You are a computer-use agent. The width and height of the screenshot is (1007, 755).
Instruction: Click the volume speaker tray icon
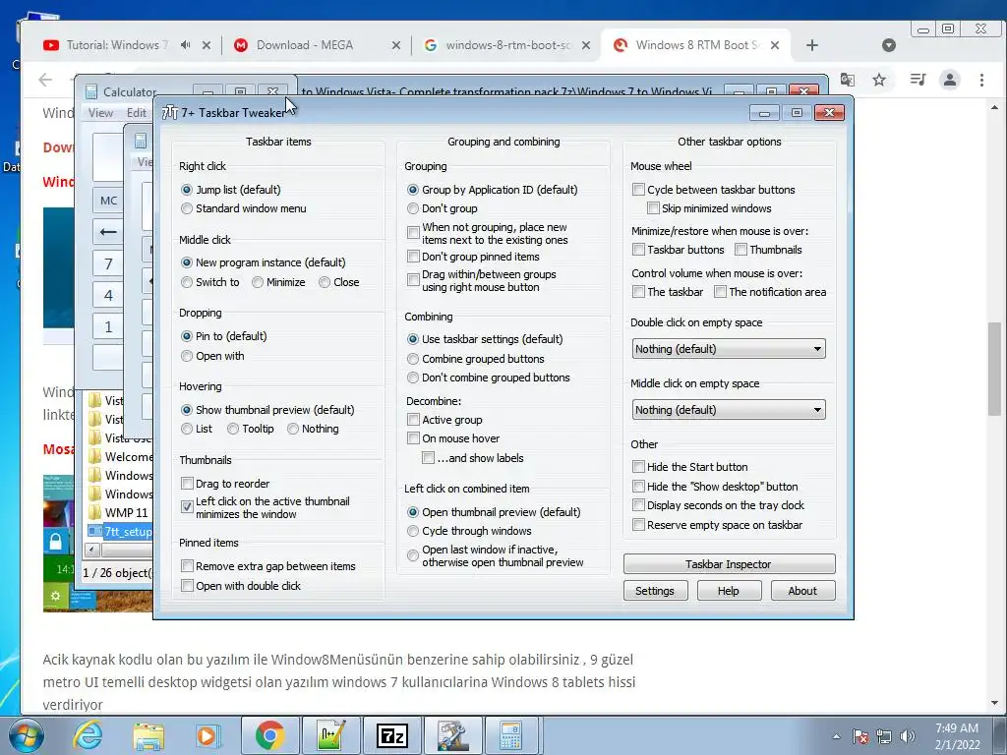(908, 736)
